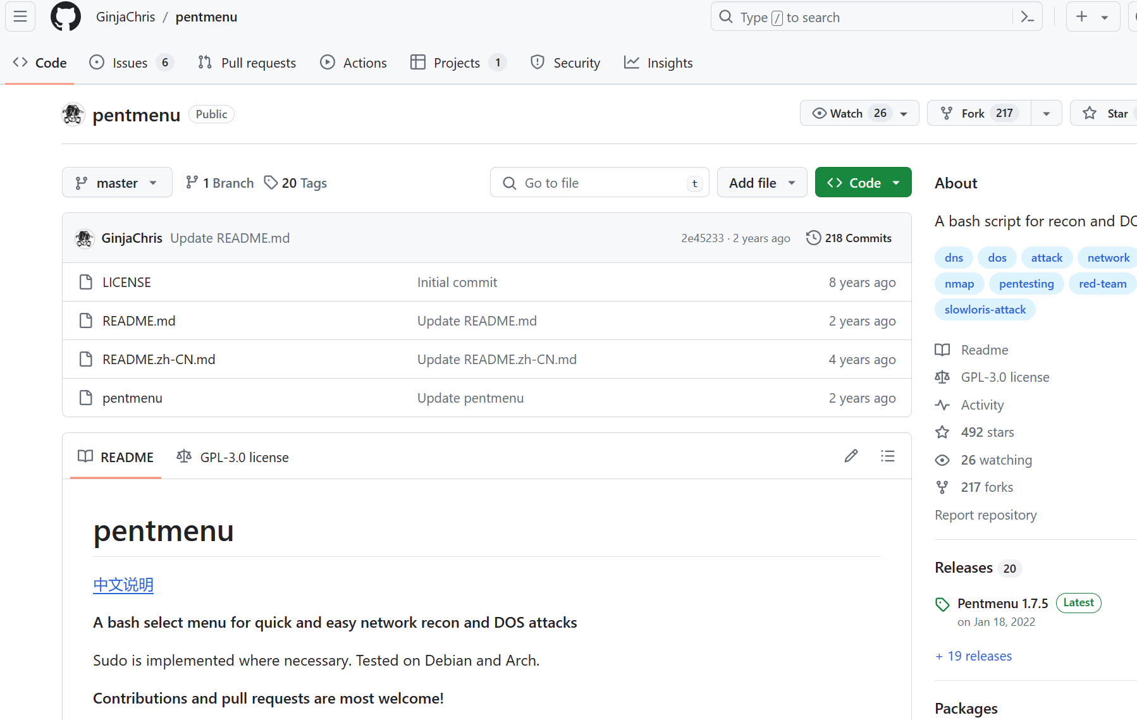Filter by the dos topic tag

997,258
